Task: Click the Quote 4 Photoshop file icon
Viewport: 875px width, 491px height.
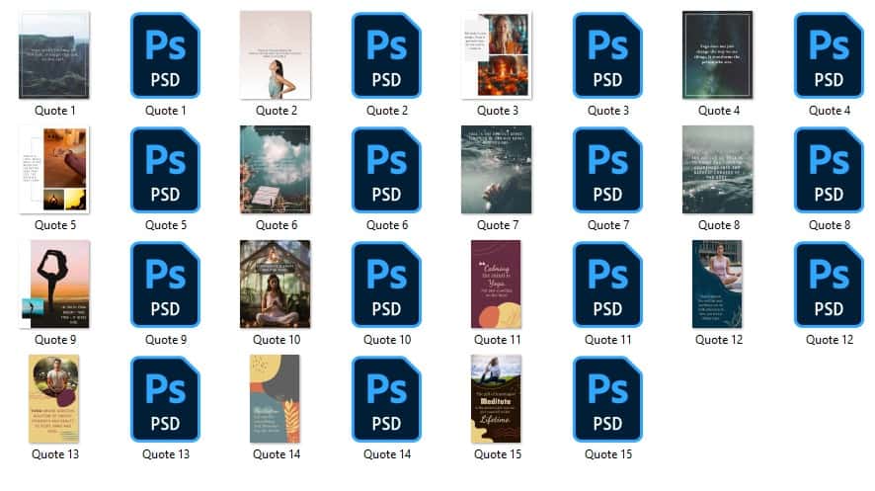Action: (x=829, y=55)
